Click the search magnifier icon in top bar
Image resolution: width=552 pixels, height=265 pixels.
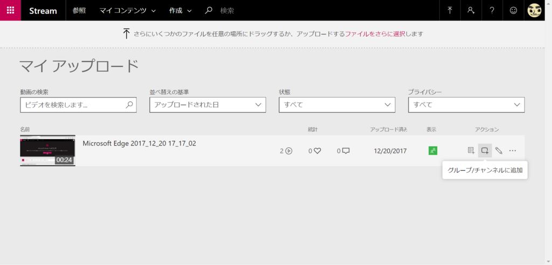coord(209,11)
